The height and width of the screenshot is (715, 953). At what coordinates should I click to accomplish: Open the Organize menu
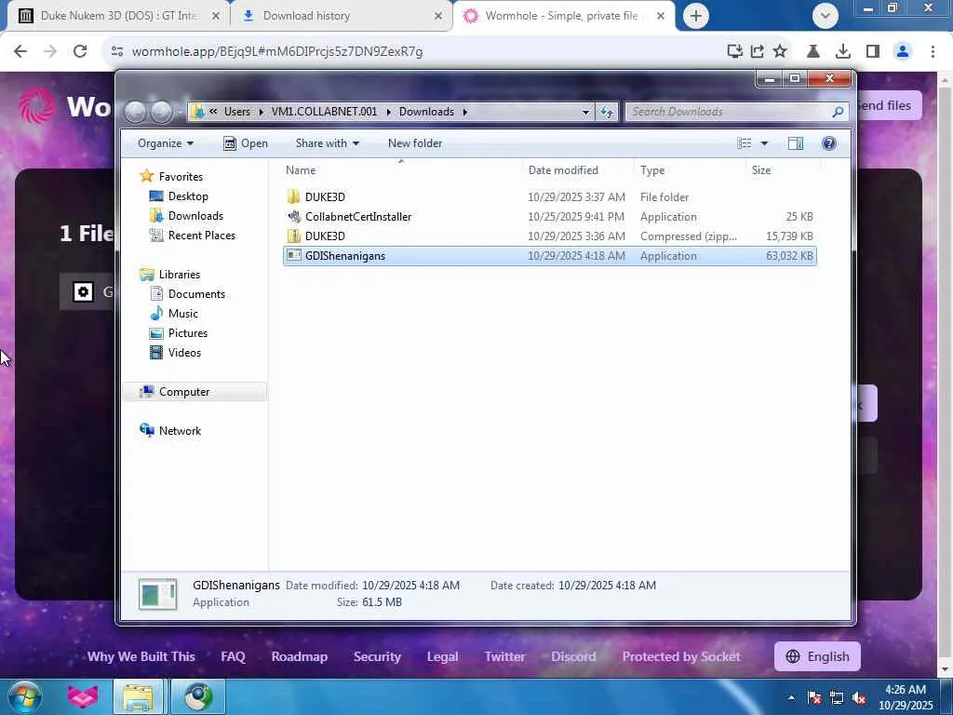[x=166, y=142]
